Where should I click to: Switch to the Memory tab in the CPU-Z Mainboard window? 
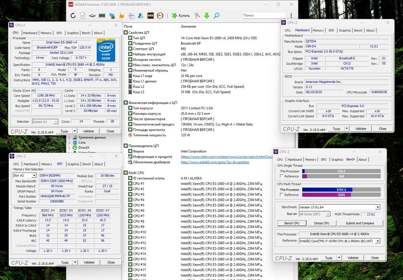pos(318,30)
